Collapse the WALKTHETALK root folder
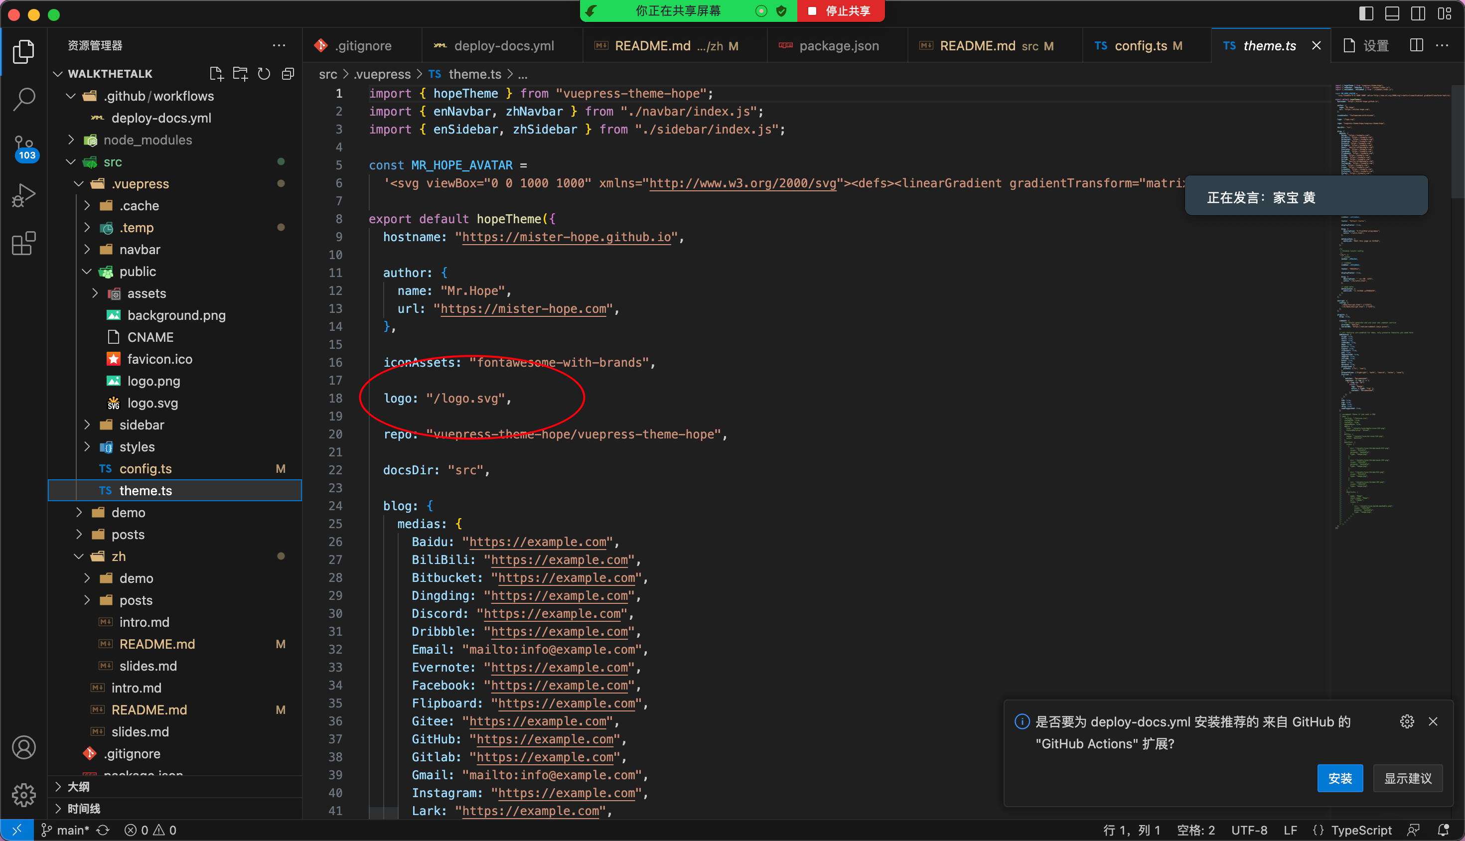1465x841 pixels. (58, 74)
